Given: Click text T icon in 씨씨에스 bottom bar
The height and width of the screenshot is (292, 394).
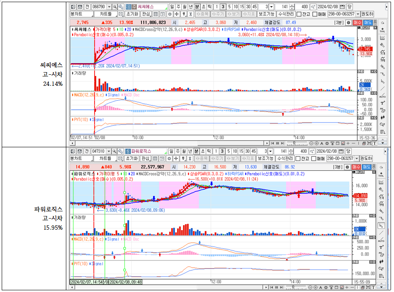Looking at the screenshot, I should tap(374, 143).
